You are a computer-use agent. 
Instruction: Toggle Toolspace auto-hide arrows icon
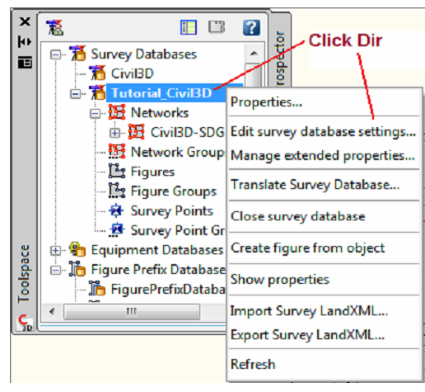point(25,41)
